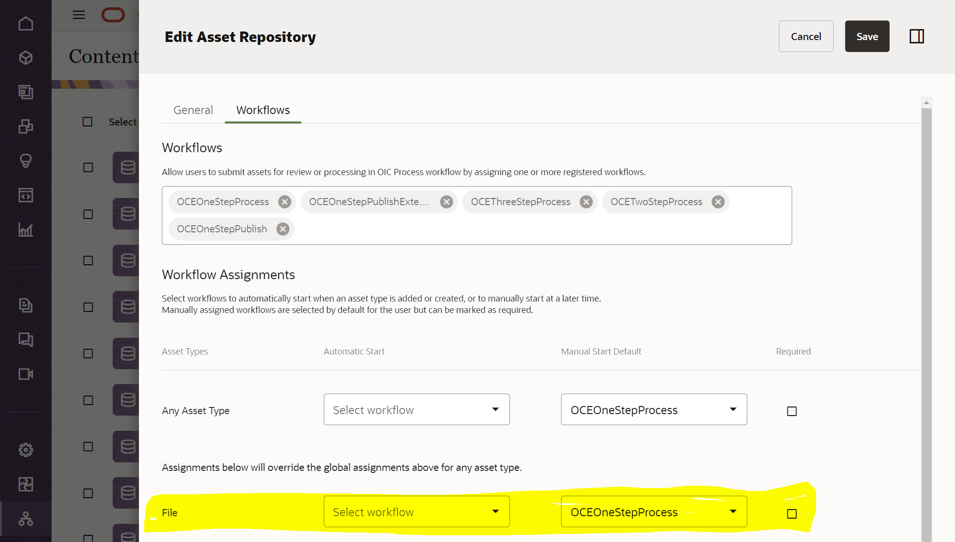Open the Analytics chart icon in sidebar

(x=26, y=229)
